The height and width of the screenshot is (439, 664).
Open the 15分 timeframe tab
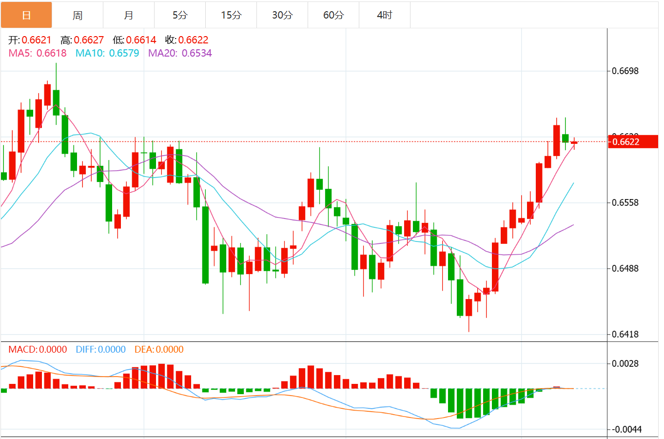231,15
